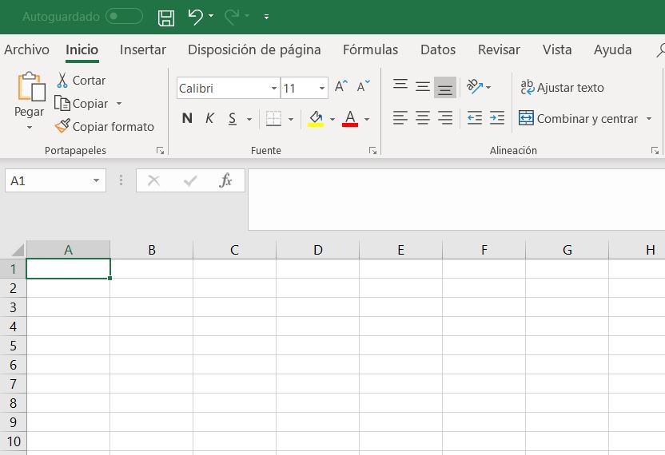Click the A1 name box field
The image size is (665, 455).
tap(48, 181)
